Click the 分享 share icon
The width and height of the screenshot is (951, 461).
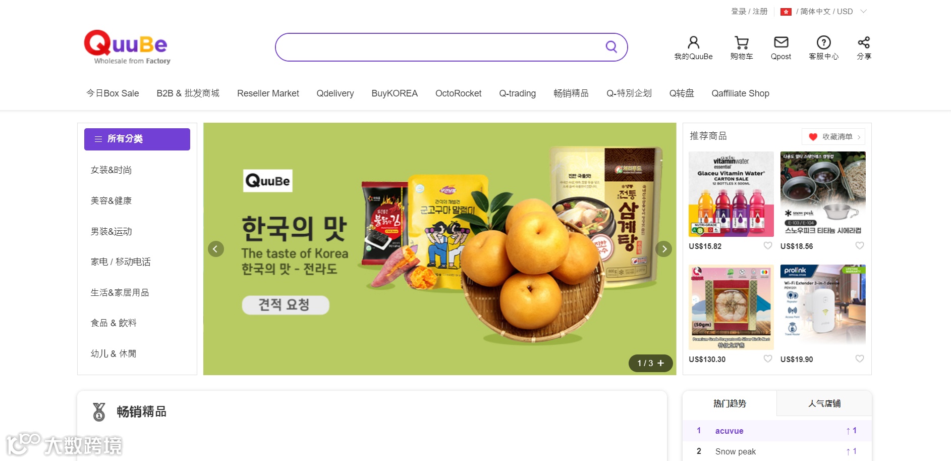864,42
